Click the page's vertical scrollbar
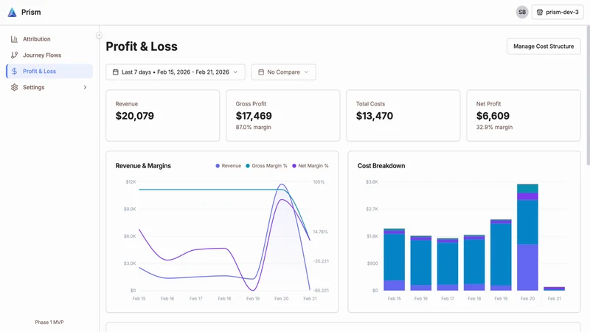The width and height of the screenshot is (590, 332). pyautogui.click(x=588, y=96)
